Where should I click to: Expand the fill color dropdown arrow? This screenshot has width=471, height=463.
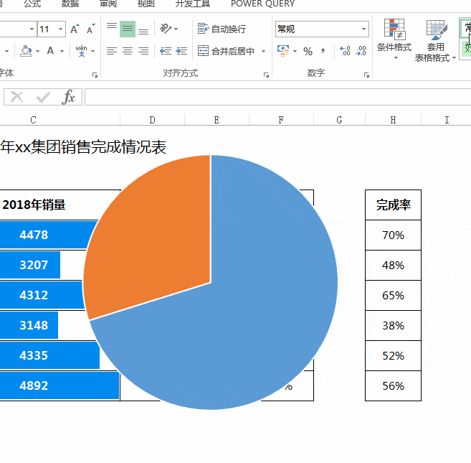coord(38,52)
